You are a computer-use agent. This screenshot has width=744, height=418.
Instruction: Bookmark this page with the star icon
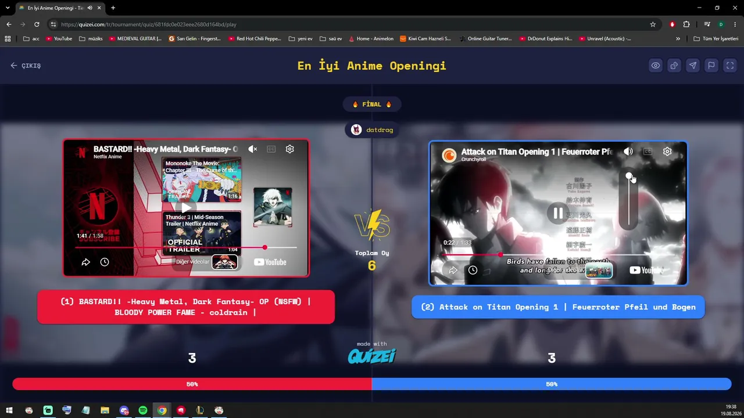(x=653, y=24)
